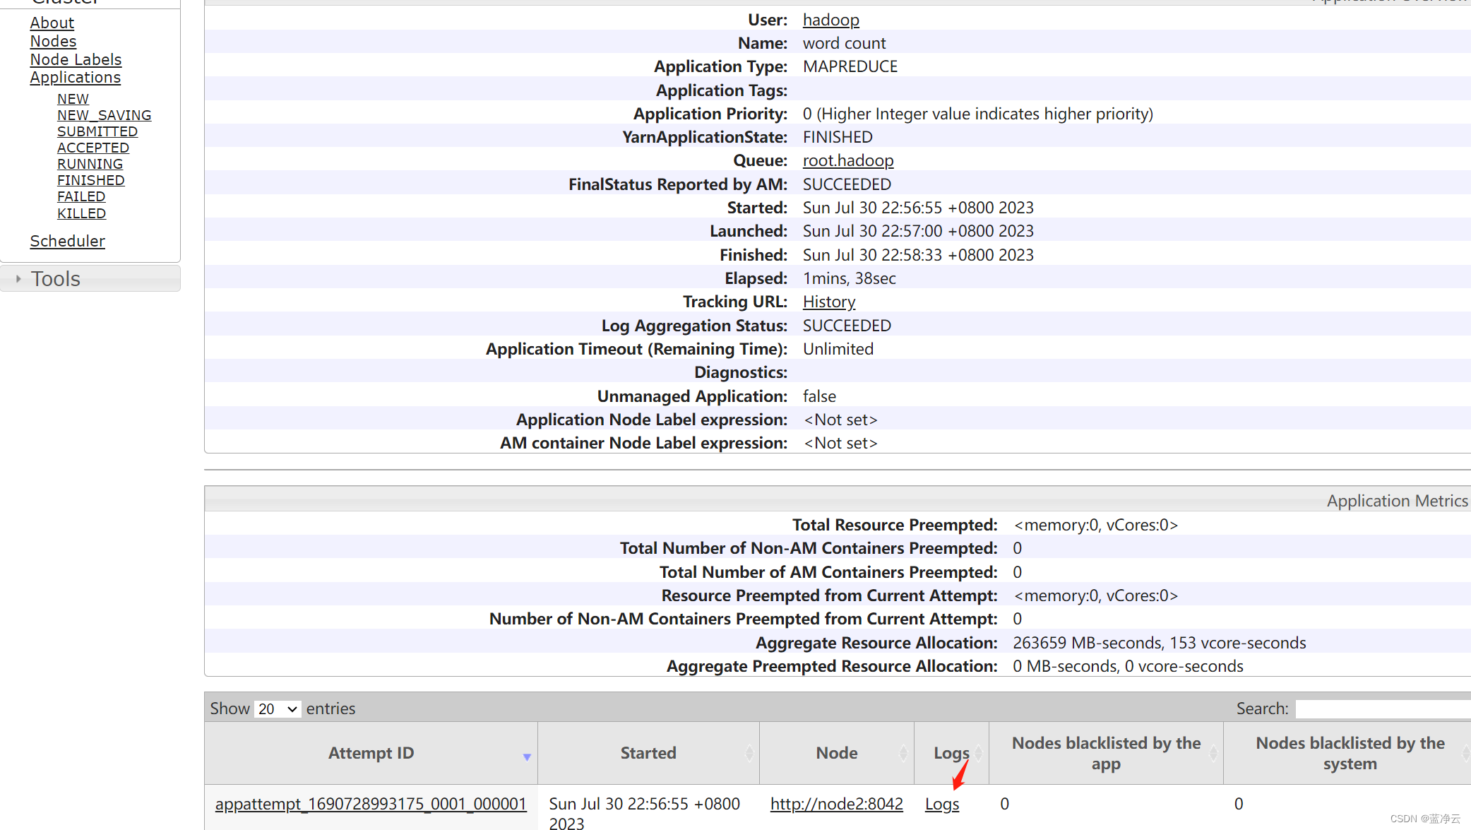Click the node2:8042 node link
This screenshot has height=830, width=1471.
(837, 804)
